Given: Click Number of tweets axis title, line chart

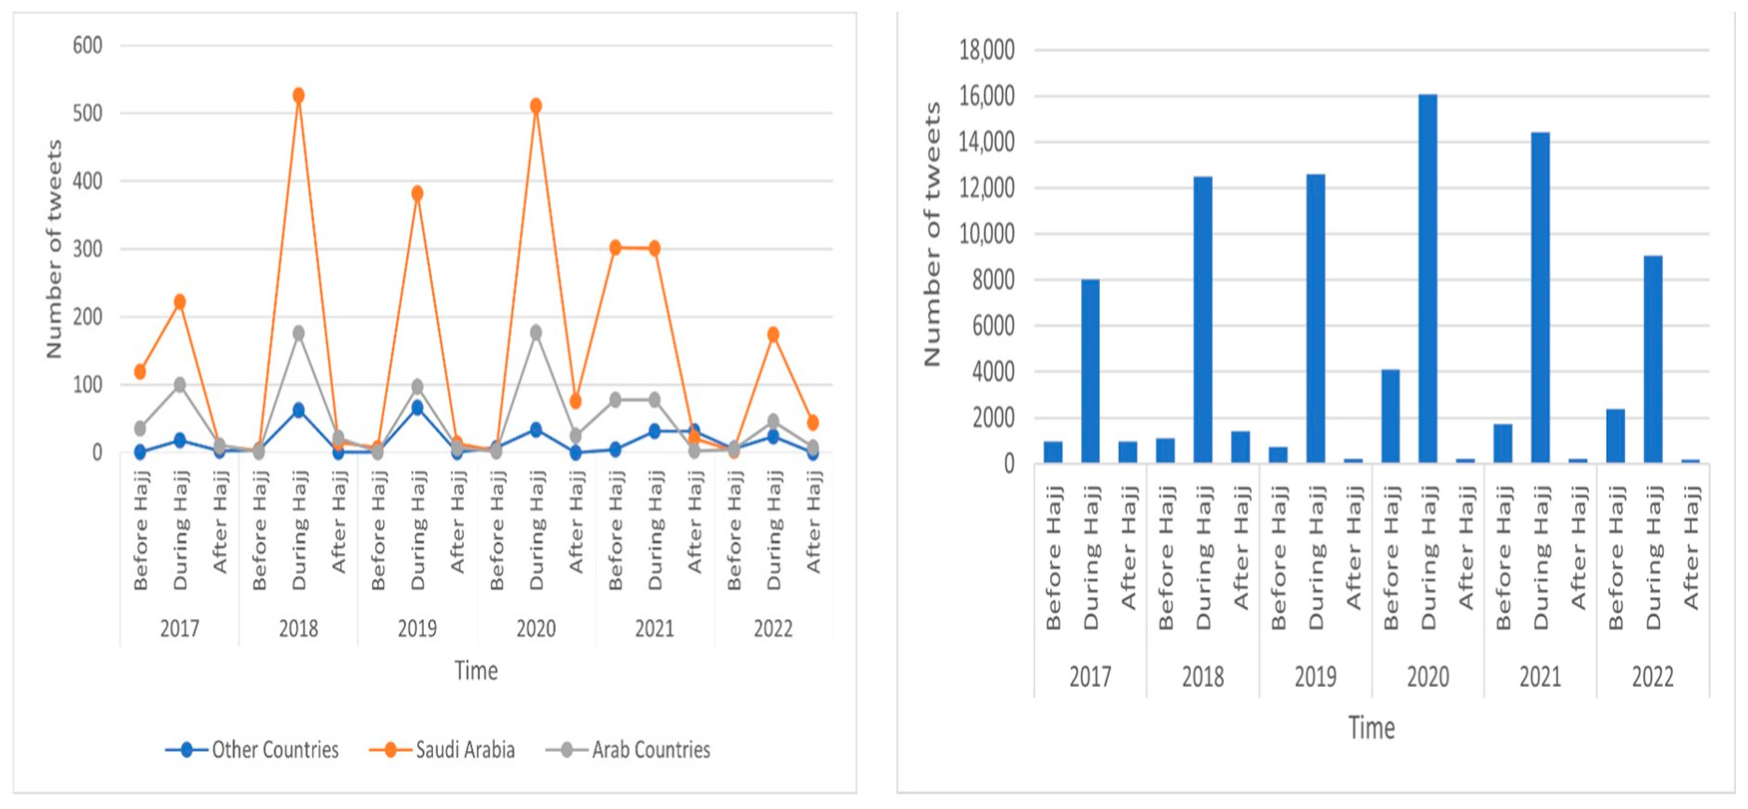Looking at the screenshot, I should 54,249.
